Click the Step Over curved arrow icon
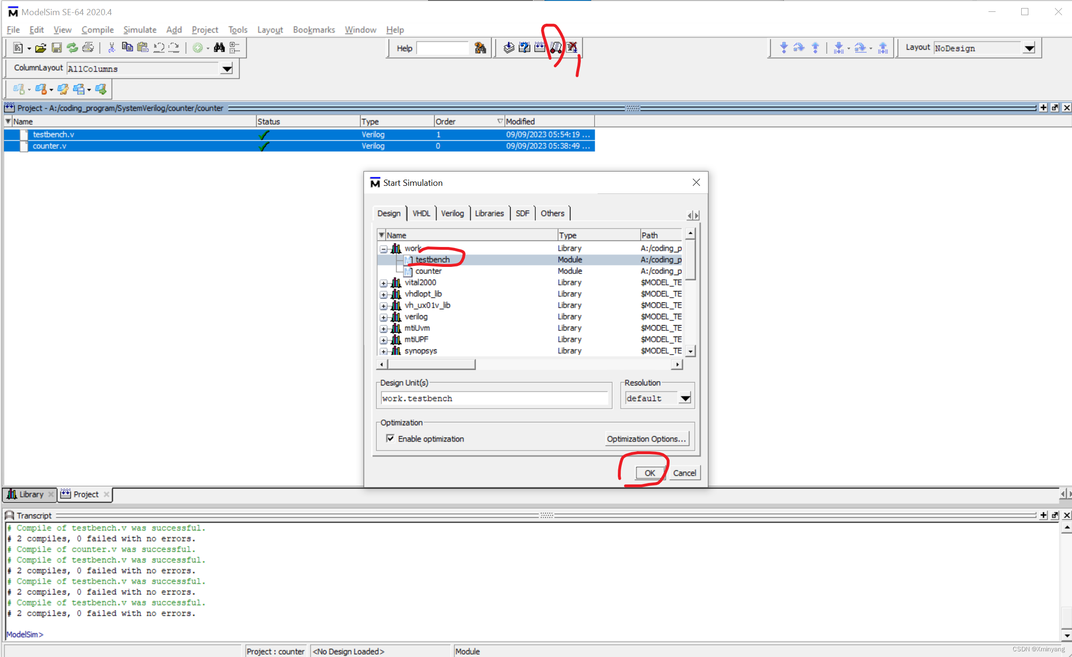Image resolution: width=1072 pixels, height=657 pixels. click(x=799, y=48)
